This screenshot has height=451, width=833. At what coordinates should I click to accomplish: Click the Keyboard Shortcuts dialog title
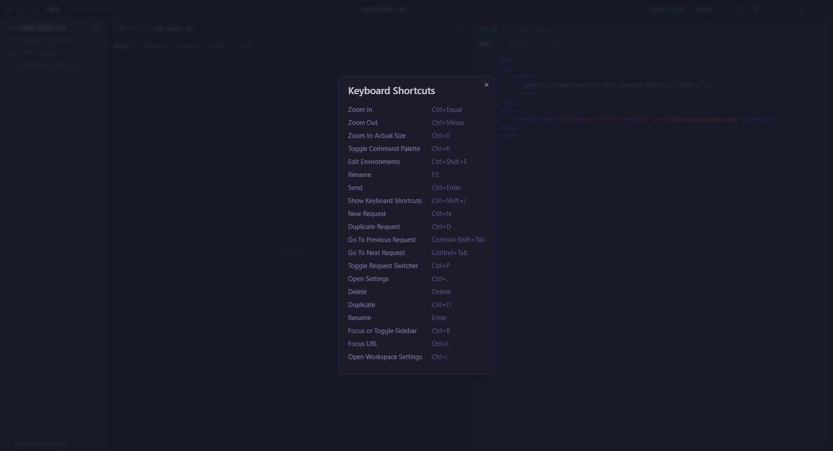[391, 91]
